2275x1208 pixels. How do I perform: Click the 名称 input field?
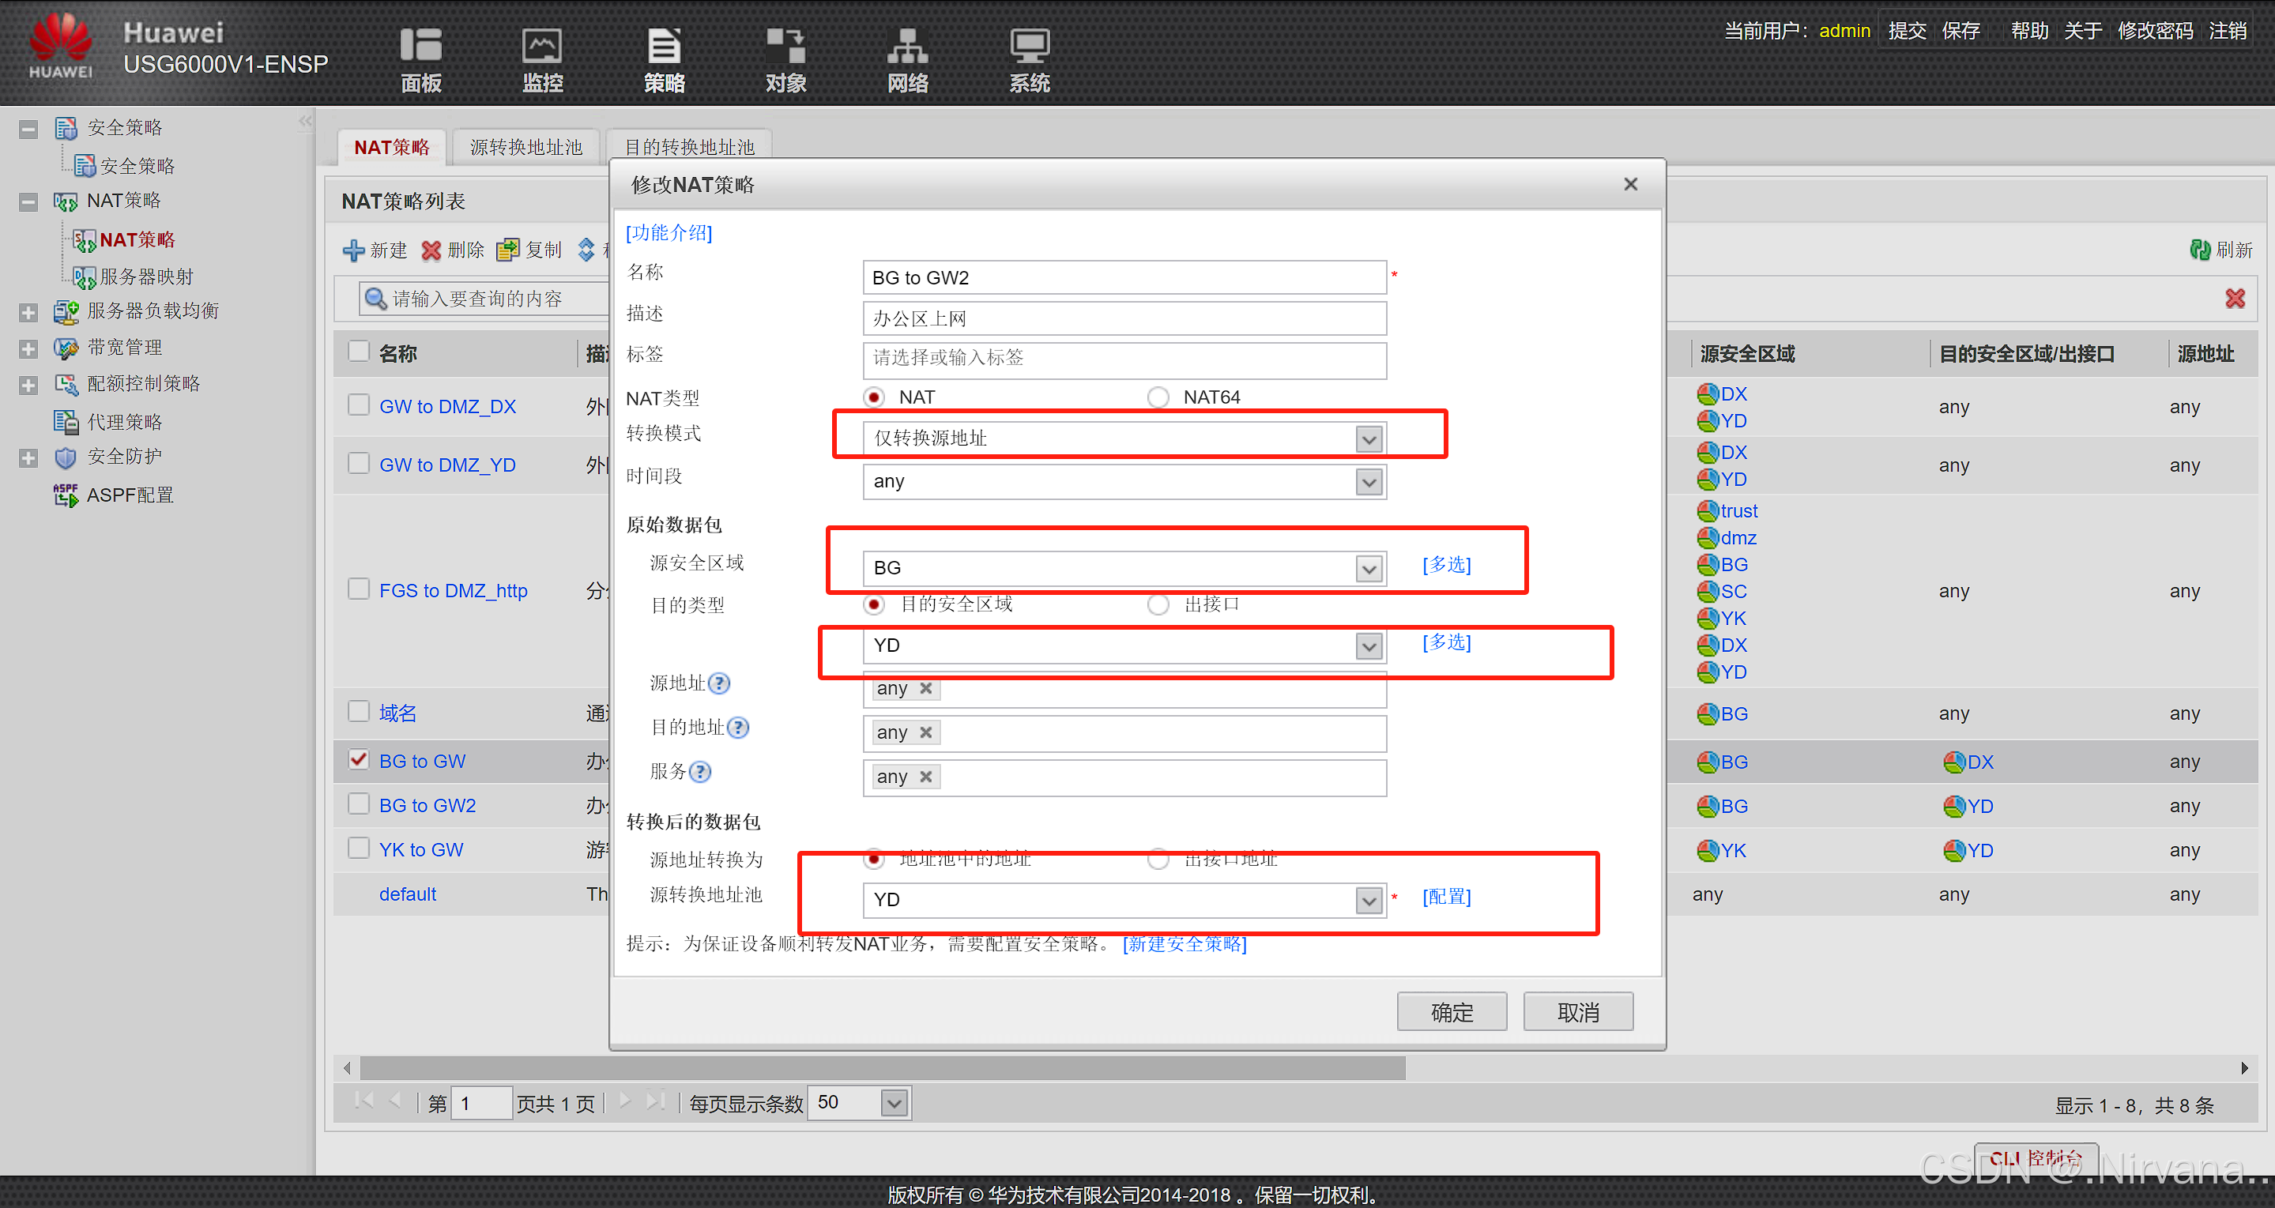pyautogui.click(x=1124, y=277)
